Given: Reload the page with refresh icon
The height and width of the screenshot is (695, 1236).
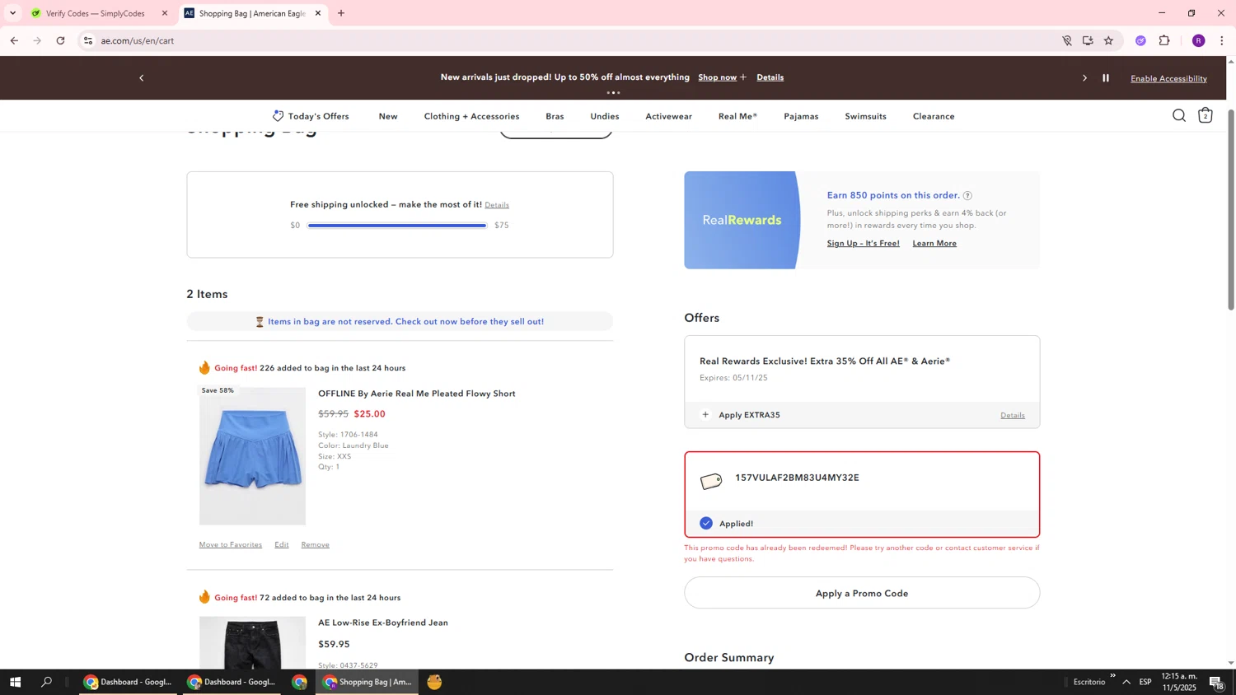Looking at the screenshot, I should click(60, 40).
